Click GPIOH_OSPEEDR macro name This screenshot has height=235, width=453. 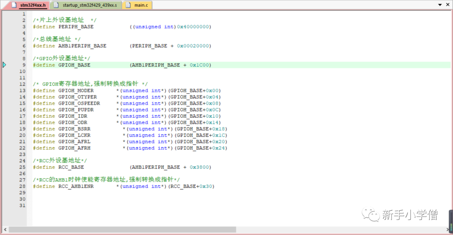[79, 103]
